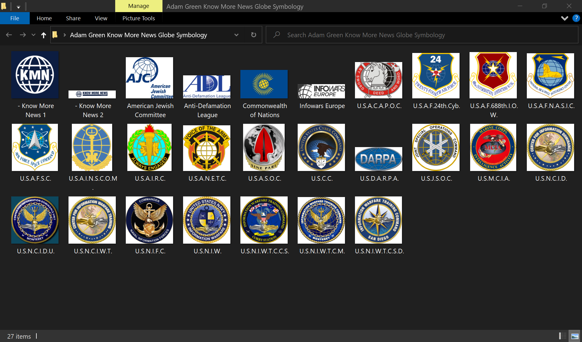
Task: Select the Infowars Europe logo file
Action: point(321,91)
